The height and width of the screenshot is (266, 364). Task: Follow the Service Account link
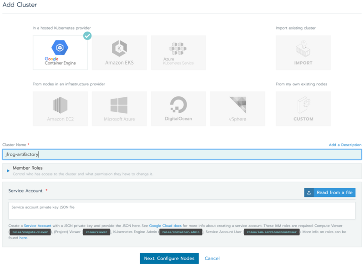click(x=38, y=226)
